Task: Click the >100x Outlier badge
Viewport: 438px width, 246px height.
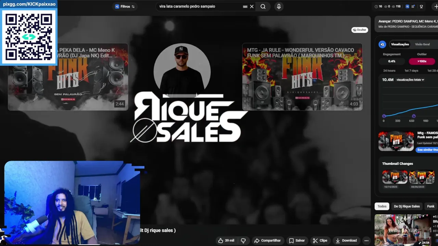Action: 422,61
